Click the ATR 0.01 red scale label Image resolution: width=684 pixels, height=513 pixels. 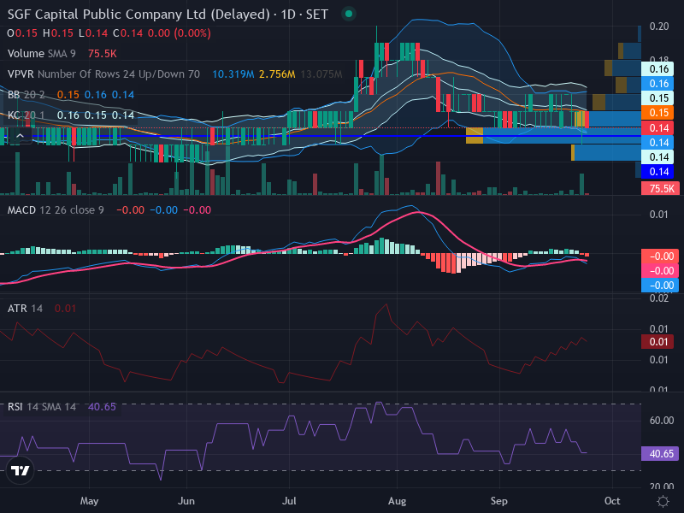[x=657, y=341]
